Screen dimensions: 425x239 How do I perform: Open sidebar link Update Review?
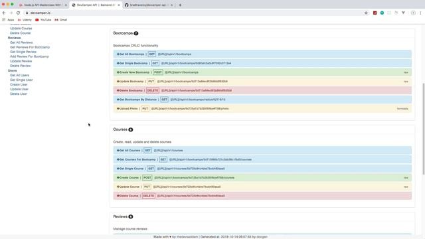[x=21, y=61]
